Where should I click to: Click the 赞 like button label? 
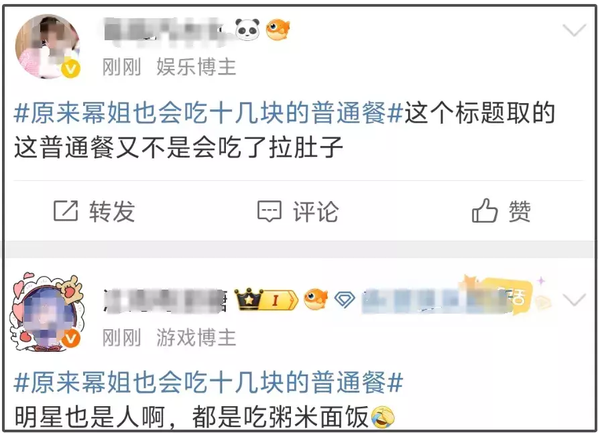pos(520,211)
